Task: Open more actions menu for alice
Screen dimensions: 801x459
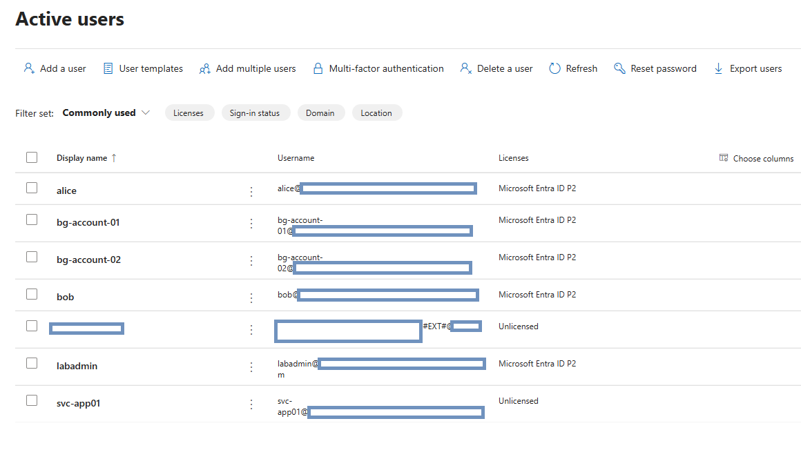Action: 251,191
